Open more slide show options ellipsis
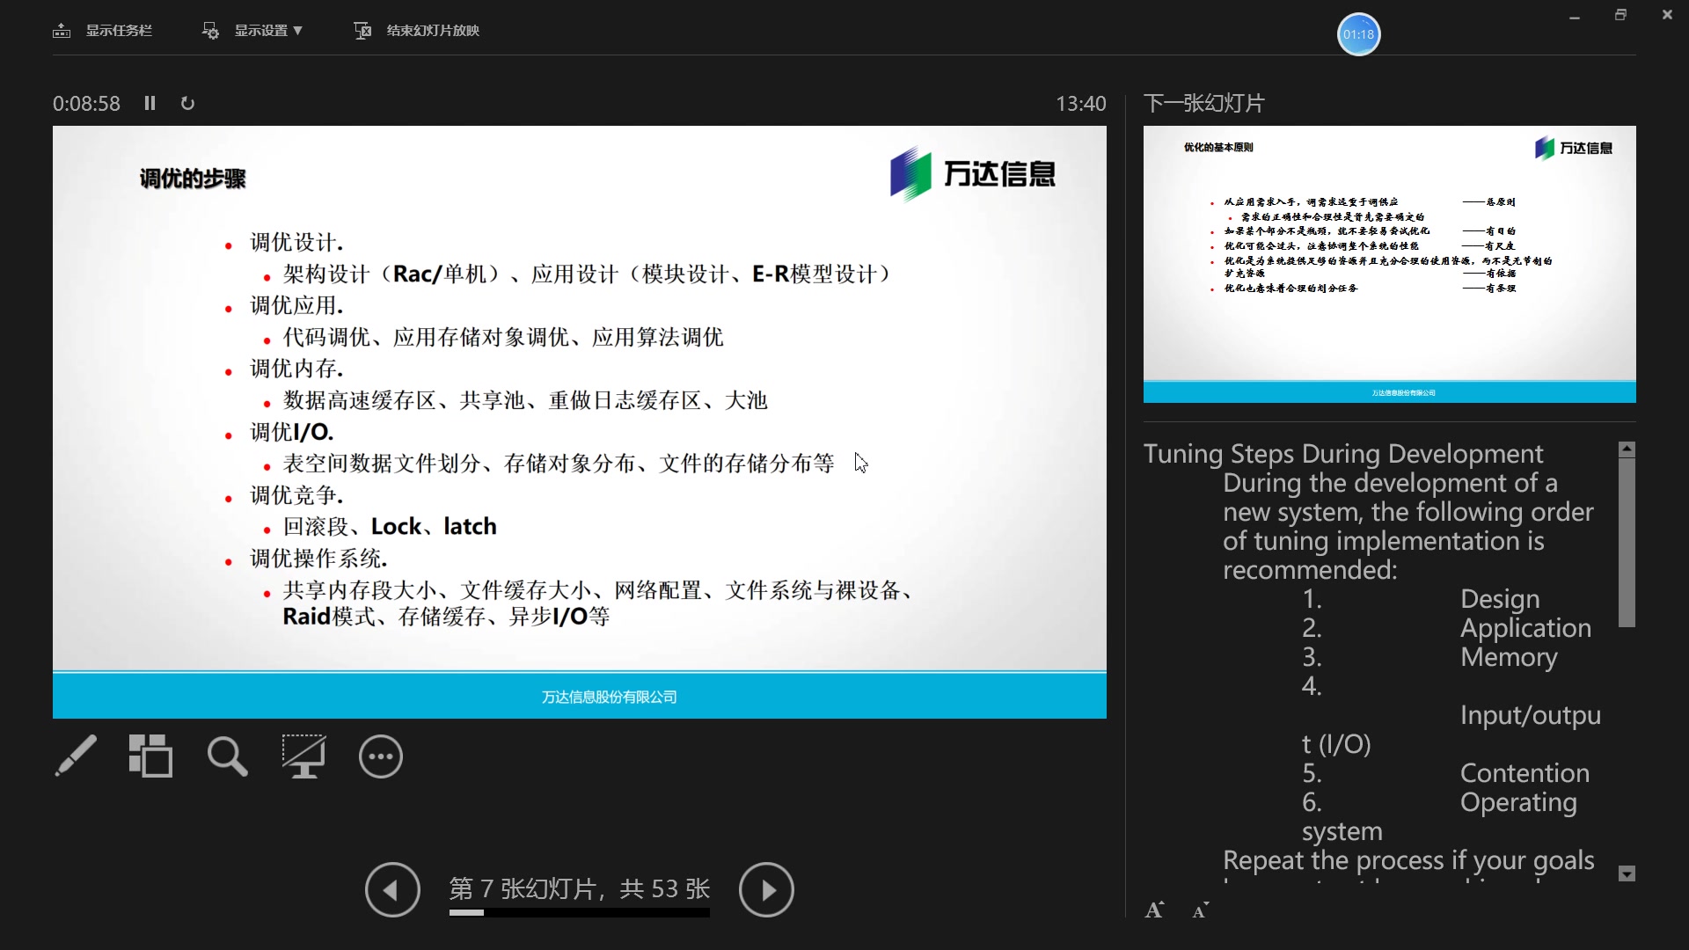The height and width of the screenshot is (950, 1689). click(380, 756)
